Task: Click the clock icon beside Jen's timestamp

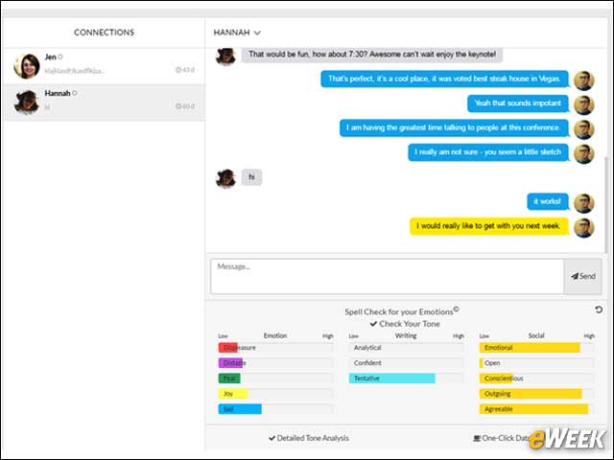Action: pyautogui.click(x=178, y=70)
